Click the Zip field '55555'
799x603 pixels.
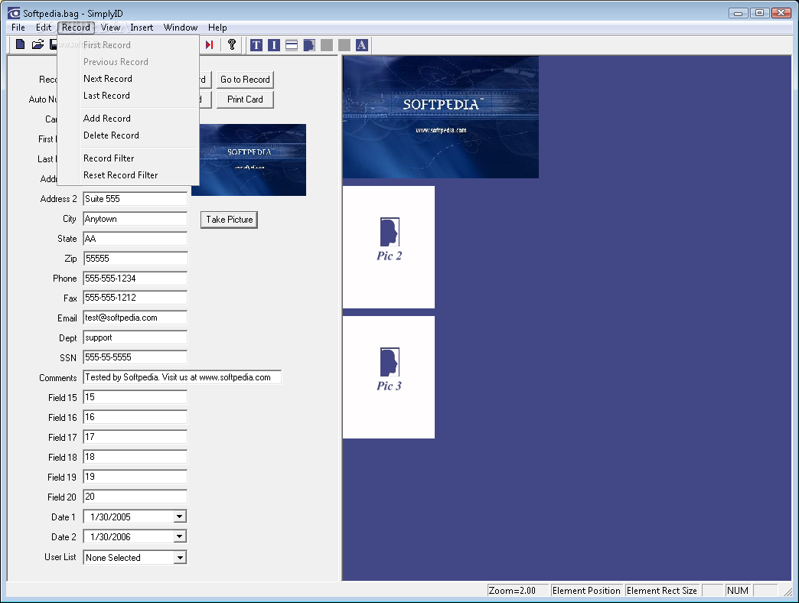[135, 259]
